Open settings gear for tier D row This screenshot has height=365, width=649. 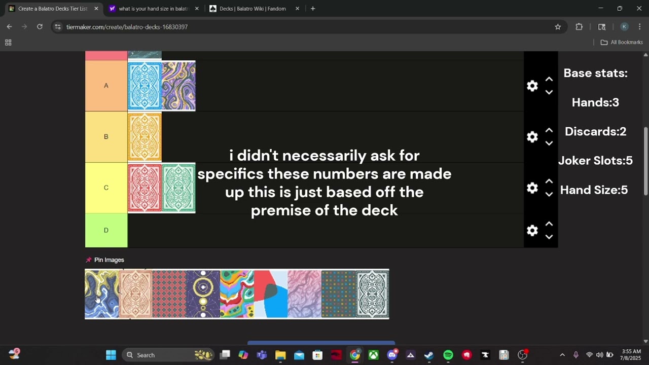click(532, 231)
